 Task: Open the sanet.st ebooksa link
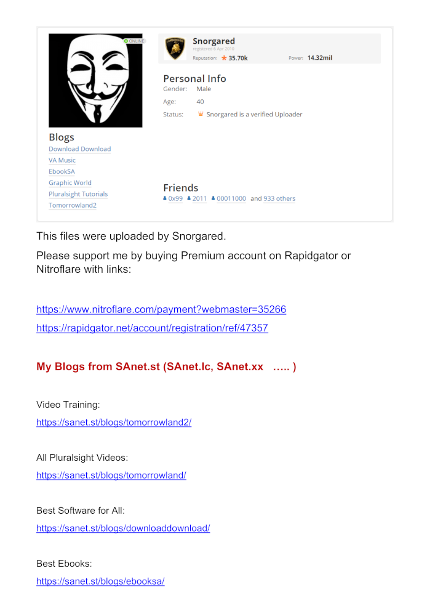(100, 582)
